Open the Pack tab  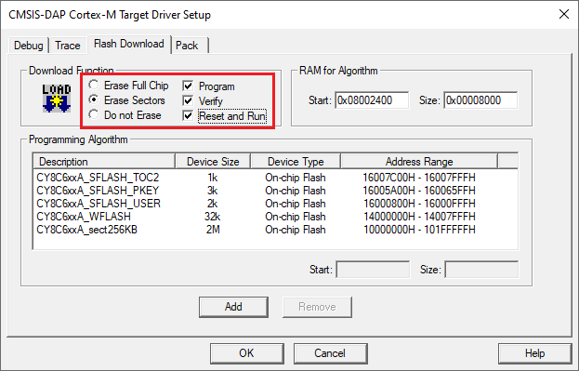click(187, 46)
